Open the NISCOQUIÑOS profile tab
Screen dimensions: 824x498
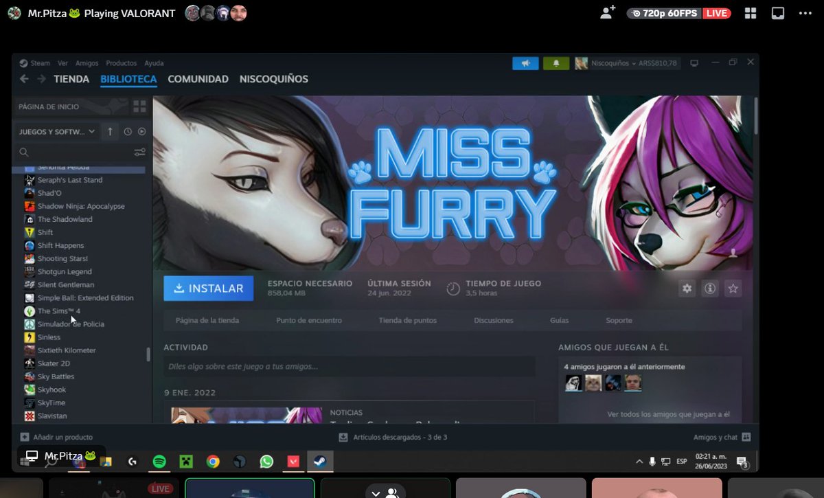point(273,79)
